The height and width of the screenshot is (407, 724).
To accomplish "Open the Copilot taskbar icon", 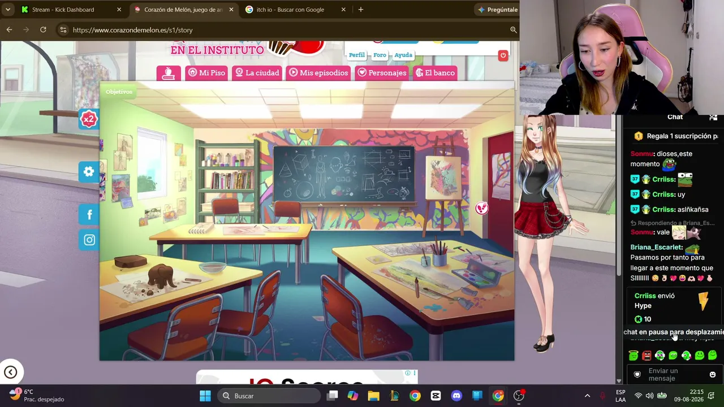I will 353,396.
